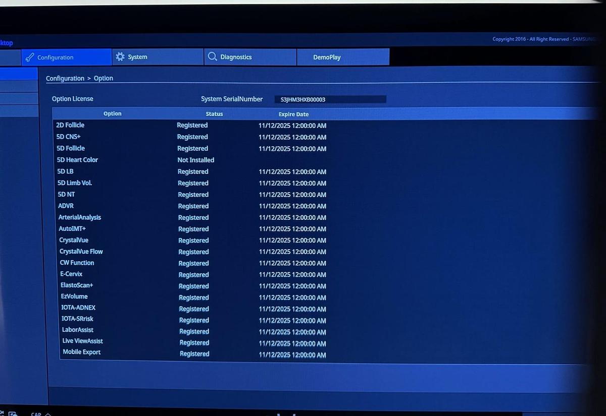Select the Mobile Export row
606x416 pixels.
(x=81, y=352)
